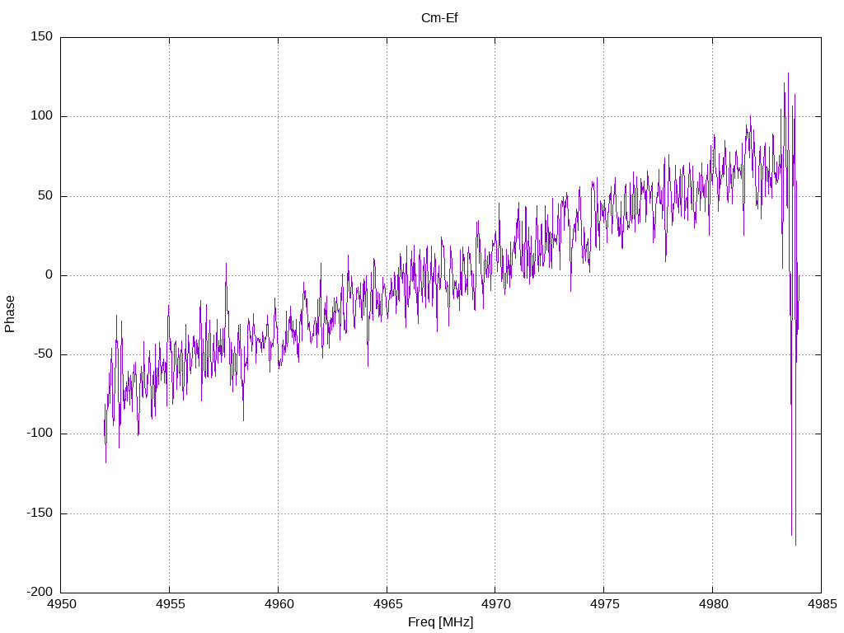This screenshot has width=844, height=633.
Task: Click the Phase y-axis label
Action: (10, 314)
